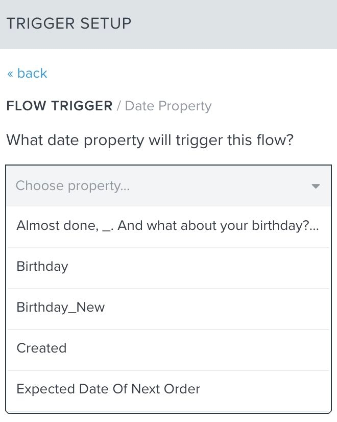Viewport: 337px width, 422px height.
Task: Click the double chevron before back
Action: pos(10,74)
